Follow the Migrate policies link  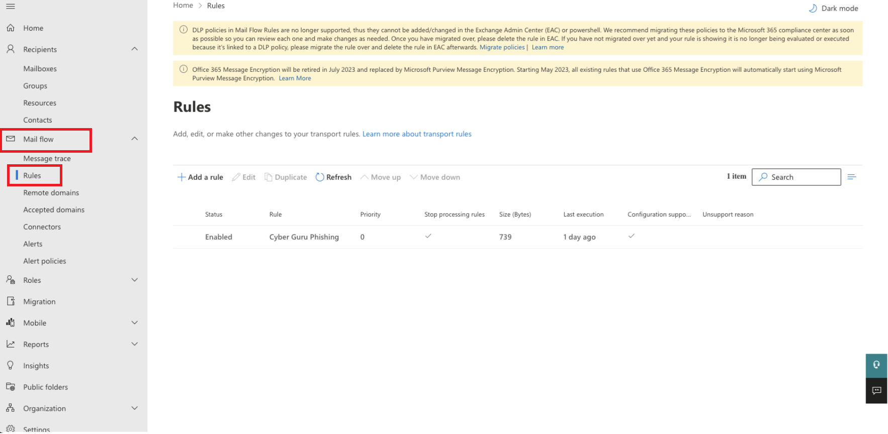[502, 47]
